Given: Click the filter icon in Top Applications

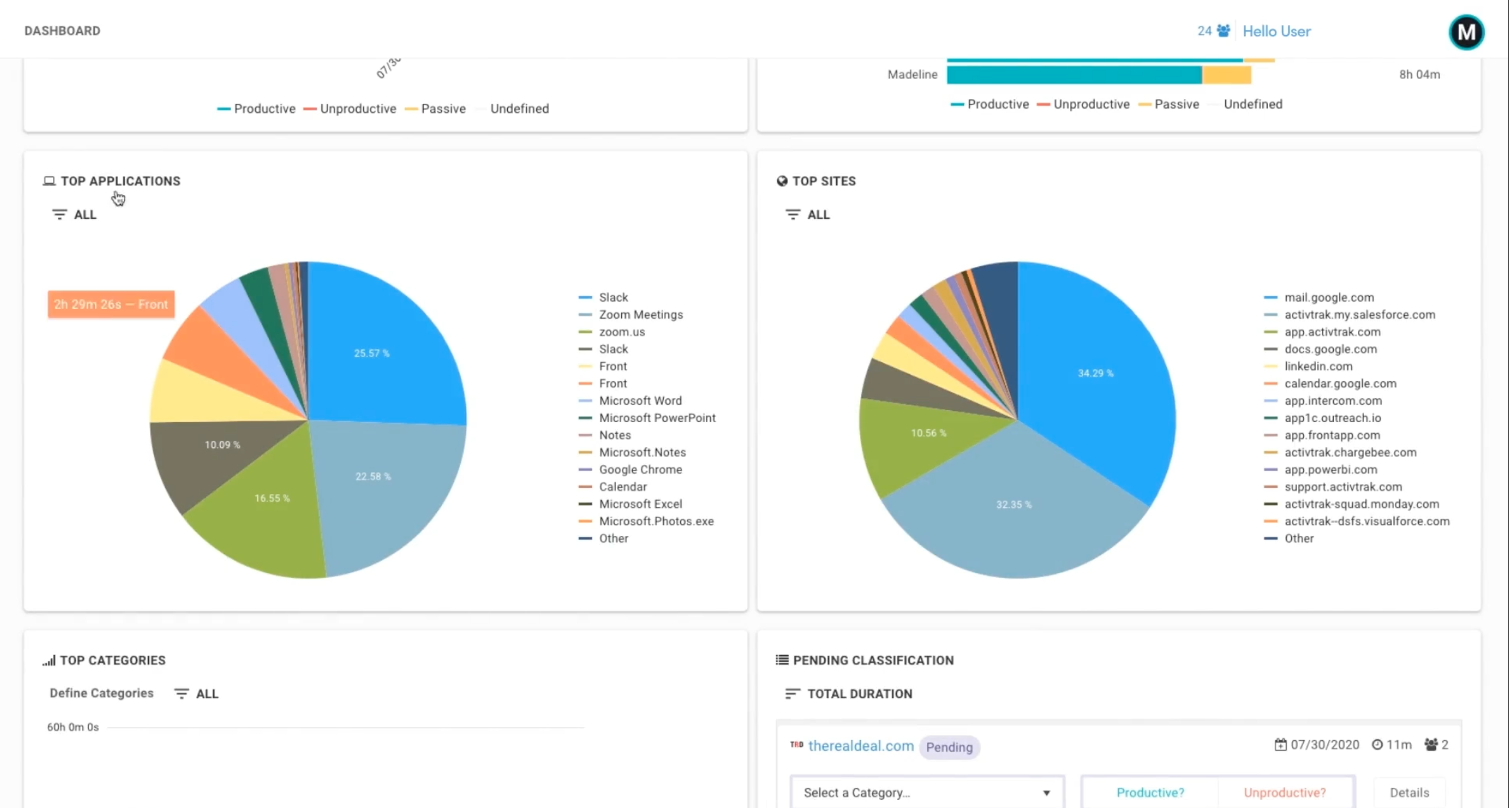Looking at the screenshot, I should click(x=59, y=214).
